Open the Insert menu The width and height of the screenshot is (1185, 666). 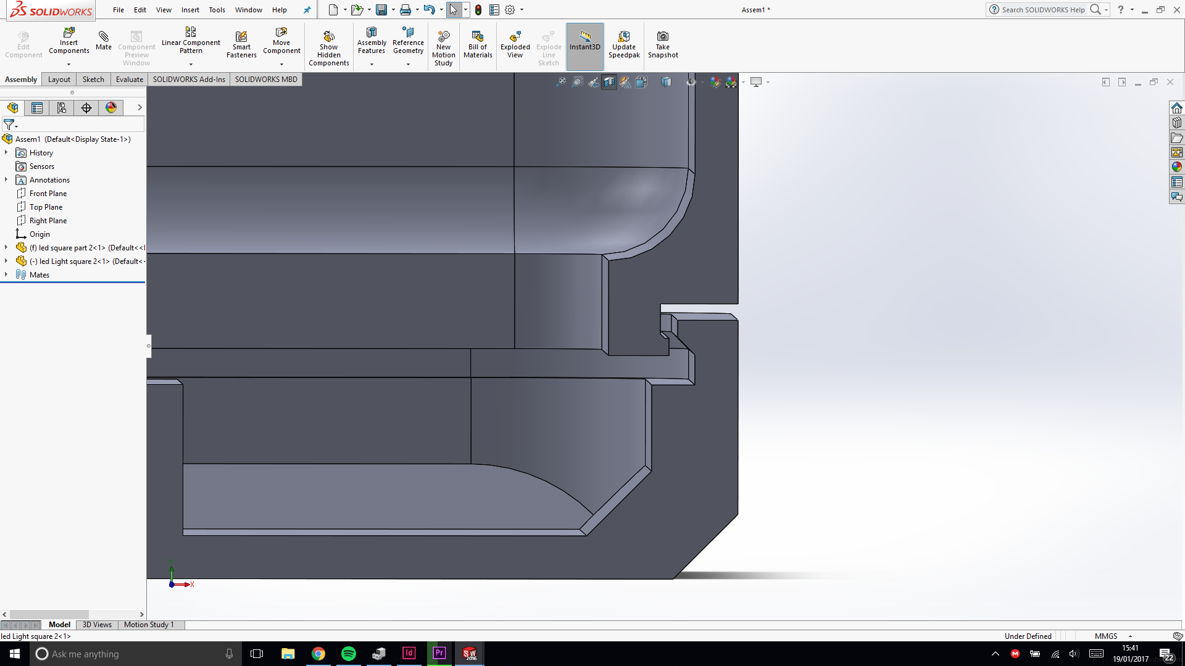click(190, 10)
